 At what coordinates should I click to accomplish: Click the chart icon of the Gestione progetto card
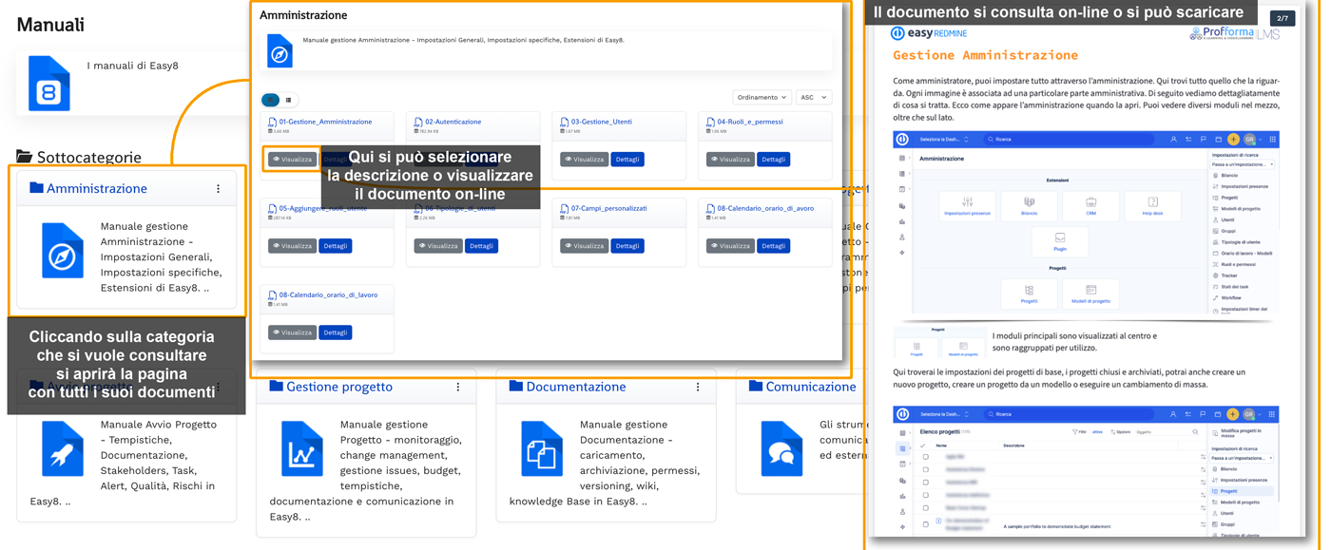(x=302, y=448)
